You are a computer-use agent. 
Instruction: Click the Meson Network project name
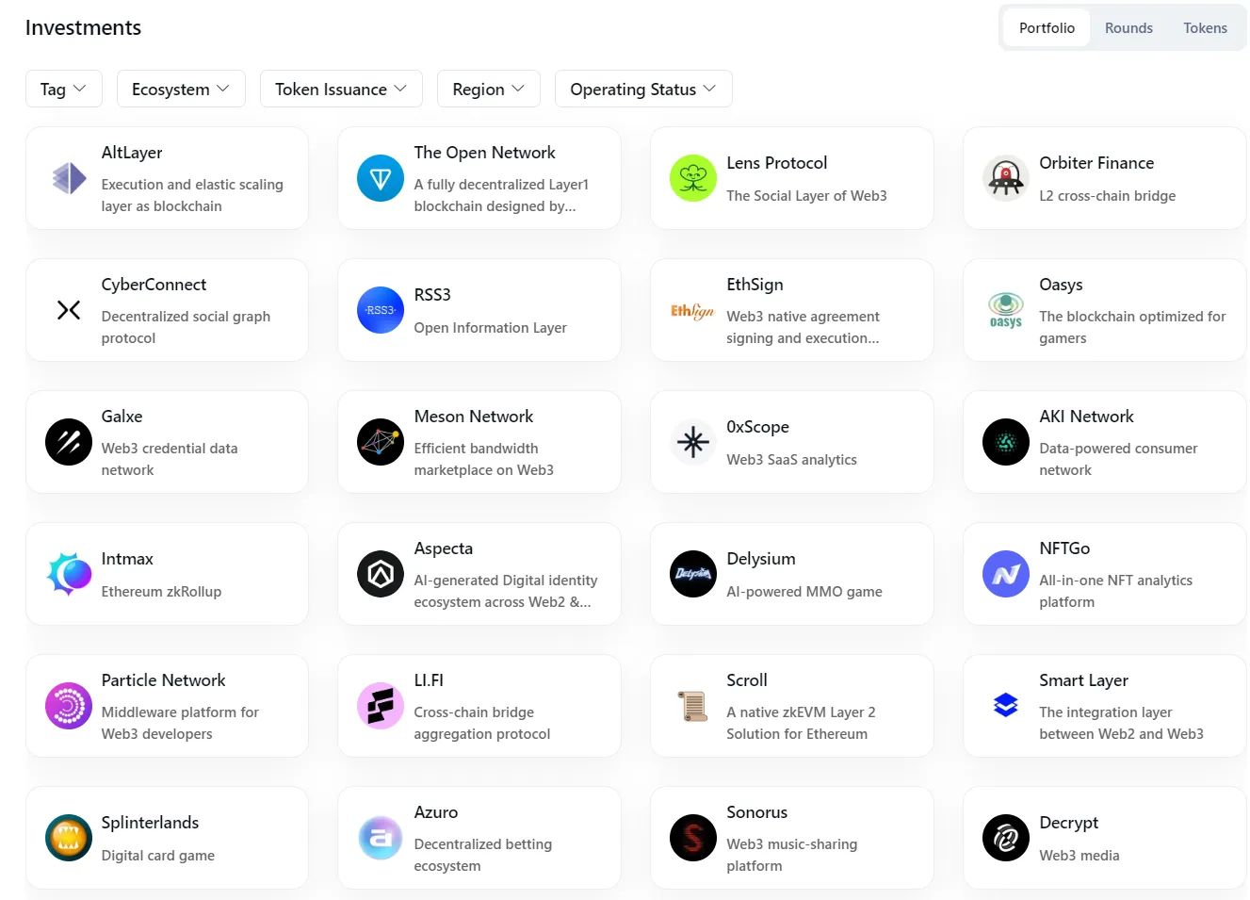(x=473, y=417)
